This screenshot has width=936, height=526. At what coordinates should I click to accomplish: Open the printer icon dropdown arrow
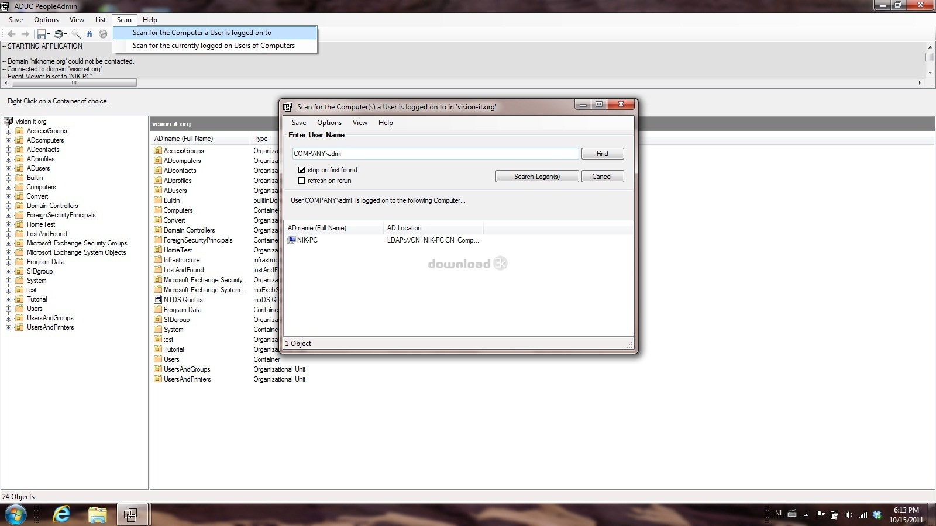click(x=66, y=34)
